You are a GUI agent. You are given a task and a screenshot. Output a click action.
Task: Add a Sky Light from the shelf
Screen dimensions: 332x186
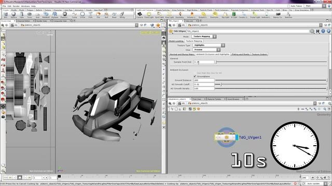click(226, 15)
